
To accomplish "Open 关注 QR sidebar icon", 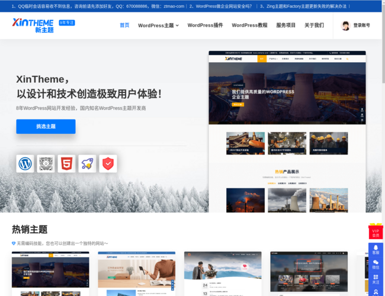I will [x=376, y=279].
